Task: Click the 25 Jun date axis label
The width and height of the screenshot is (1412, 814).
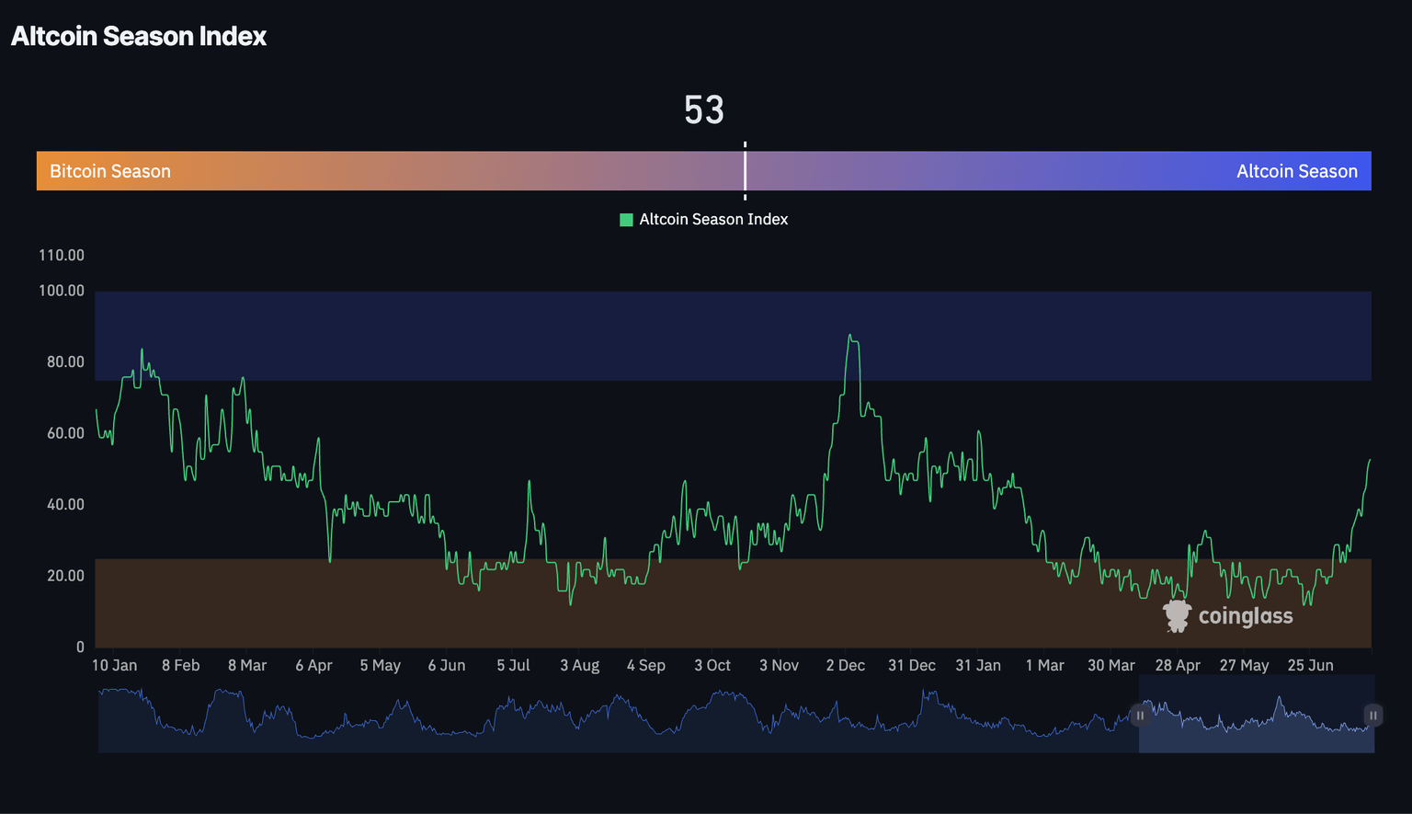Action: tap(1310, 665)
